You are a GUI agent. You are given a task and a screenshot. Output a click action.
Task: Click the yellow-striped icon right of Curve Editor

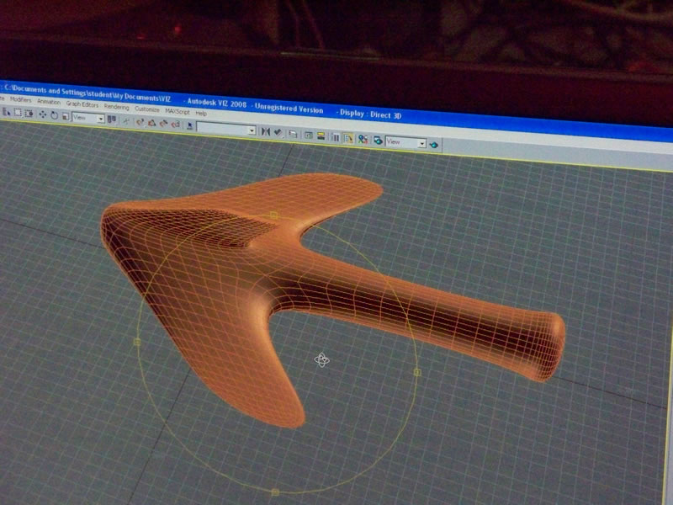point(321,136)
